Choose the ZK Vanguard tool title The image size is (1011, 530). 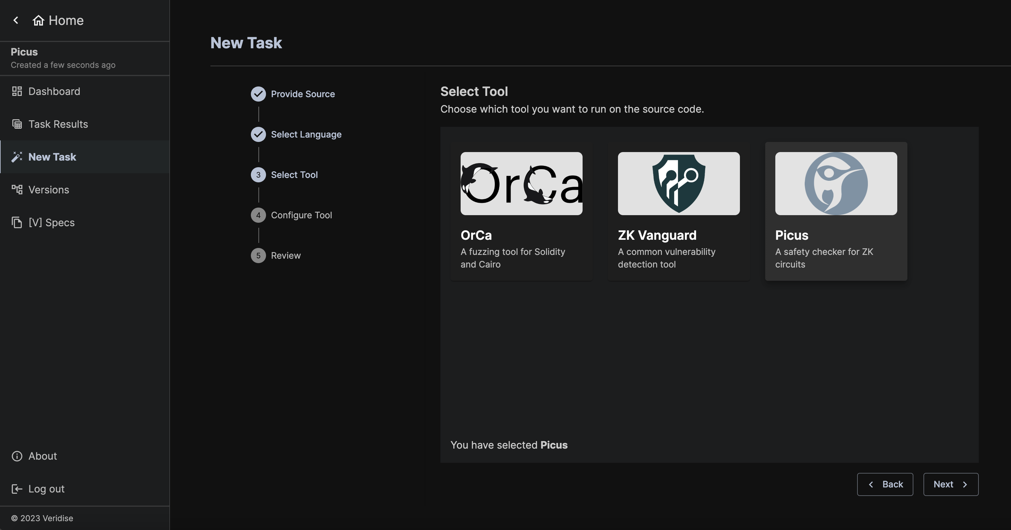pos(657,235)
